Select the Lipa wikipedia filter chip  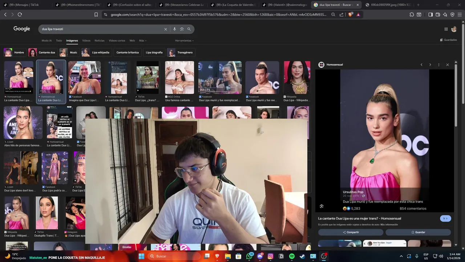click(x=96, y=52)
